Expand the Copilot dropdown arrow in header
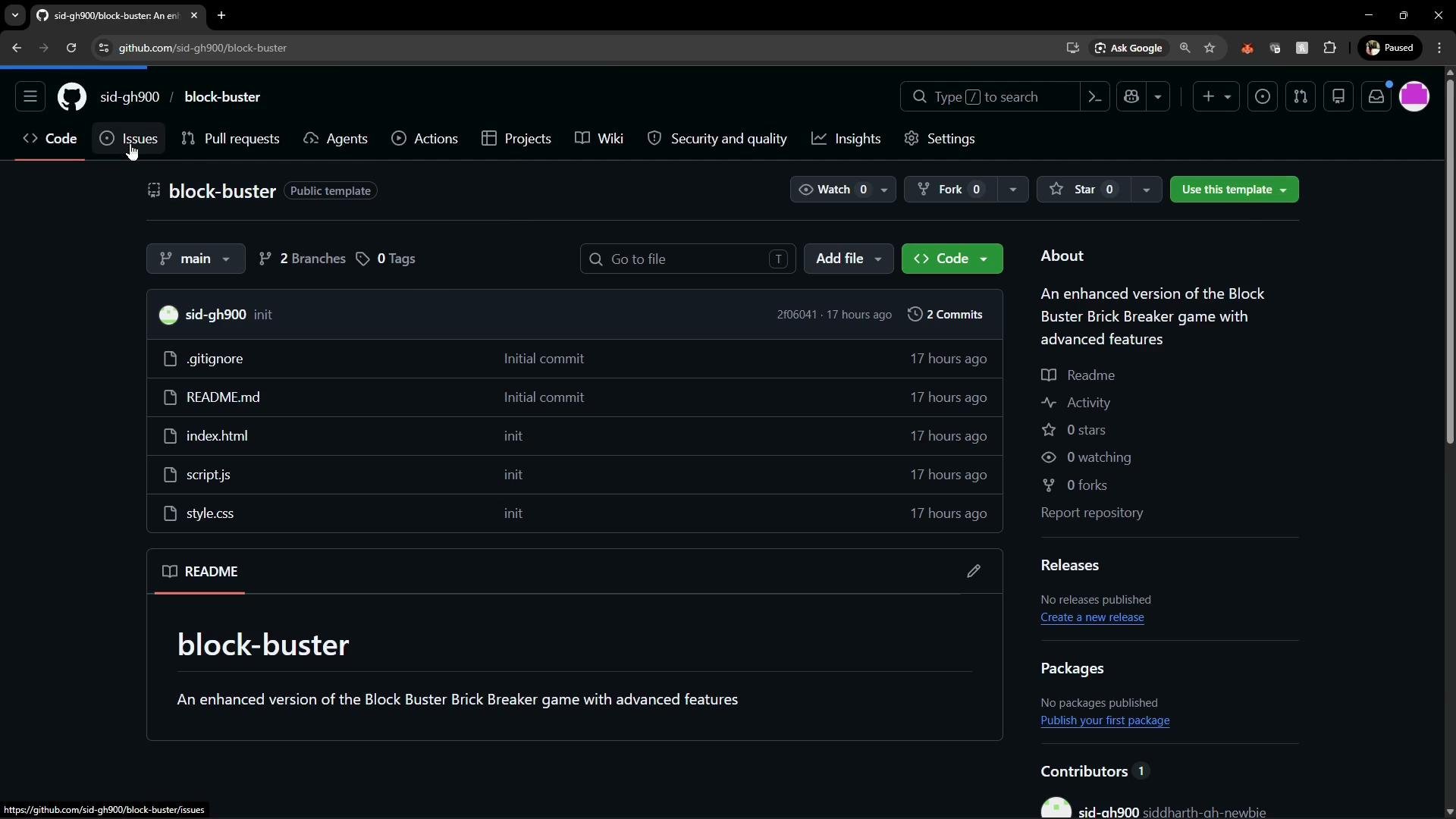The height and width of the screenshot is (819, 1456). (x=1158, y=97)
